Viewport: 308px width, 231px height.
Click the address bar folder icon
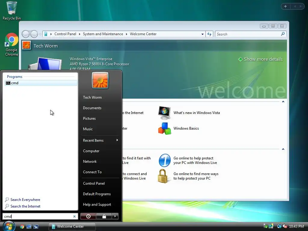(46, 34)
